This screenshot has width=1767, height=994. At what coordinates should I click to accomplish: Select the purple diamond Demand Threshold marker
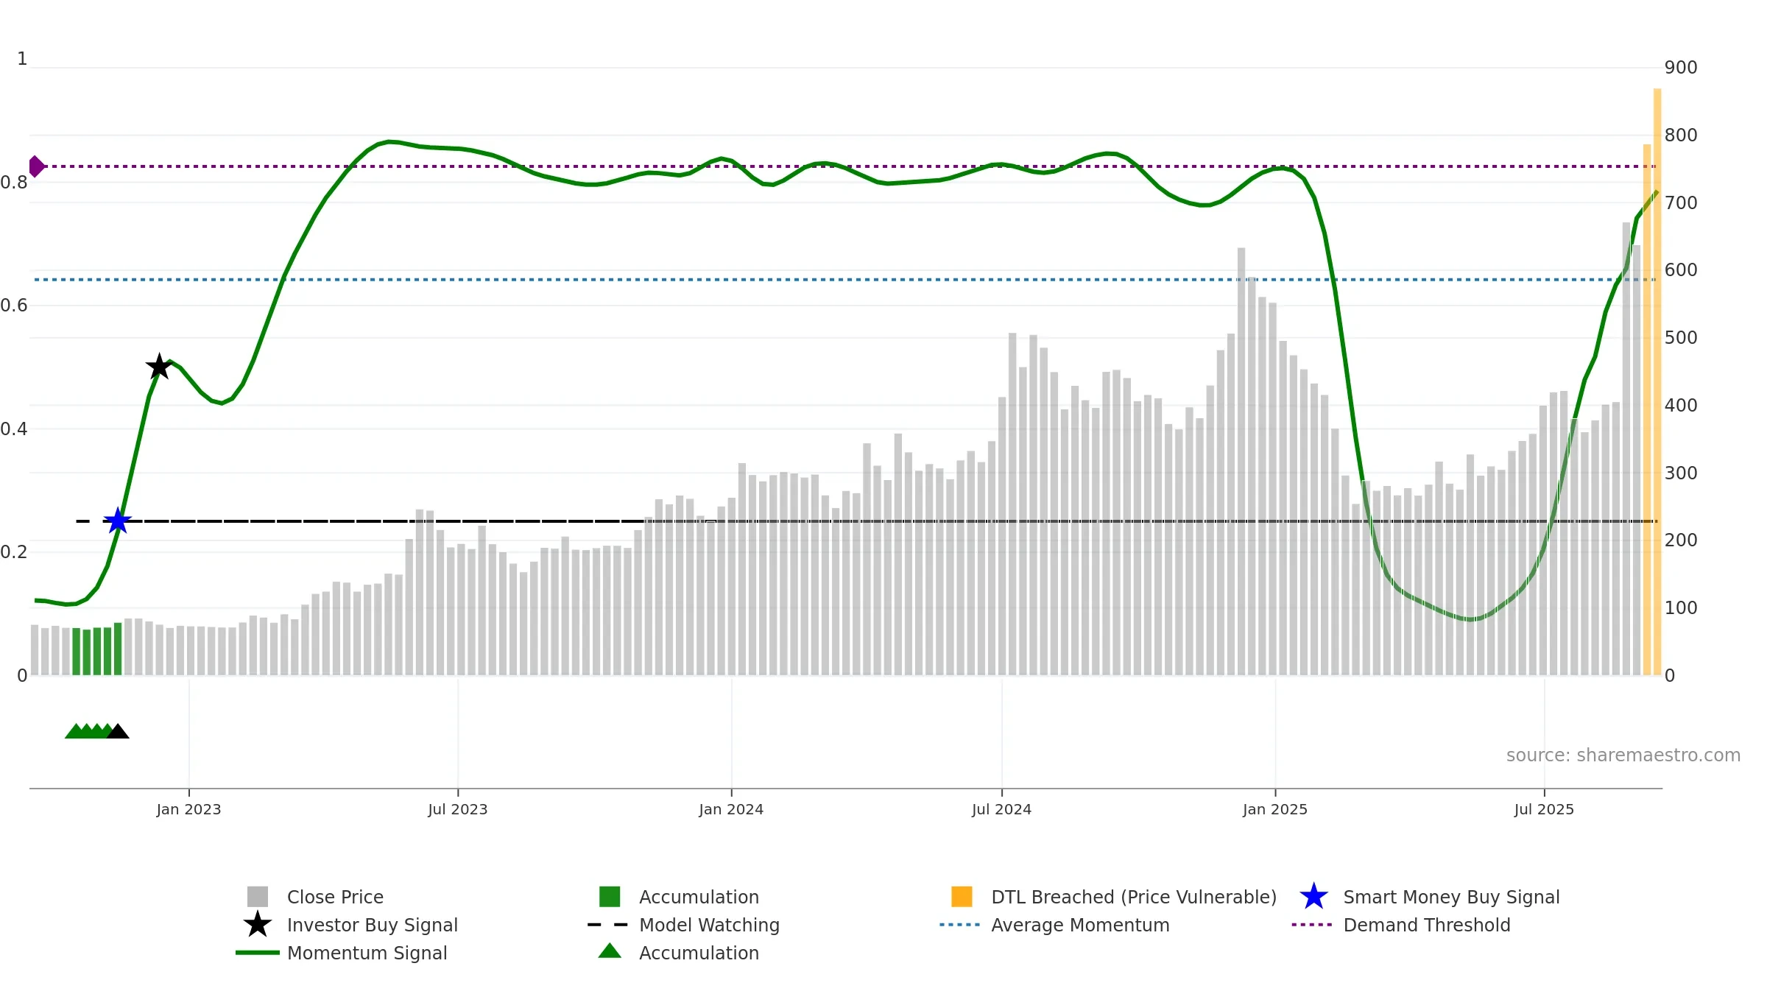click(35, 166)
